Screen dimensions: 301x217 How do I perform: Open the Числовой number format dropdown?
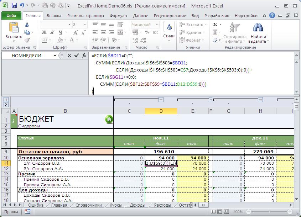157,24
